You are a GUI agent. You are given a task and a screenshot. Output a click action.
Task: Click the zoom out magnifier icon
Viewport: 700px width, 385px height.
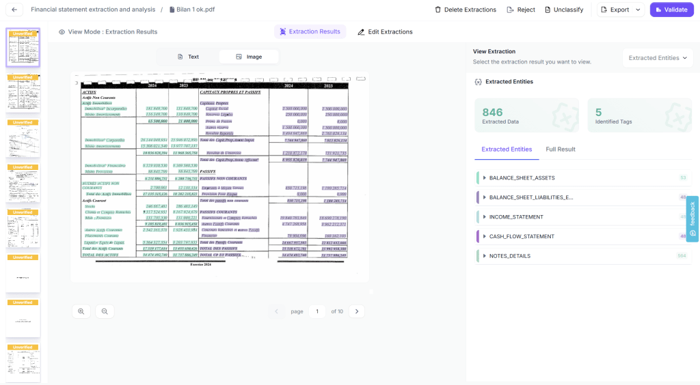pyautogui.click(x=105, y=311)
